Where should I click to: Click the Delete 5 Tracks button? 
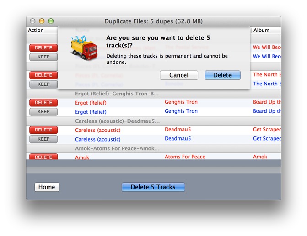pyautogui.click(x=153, y=187)
